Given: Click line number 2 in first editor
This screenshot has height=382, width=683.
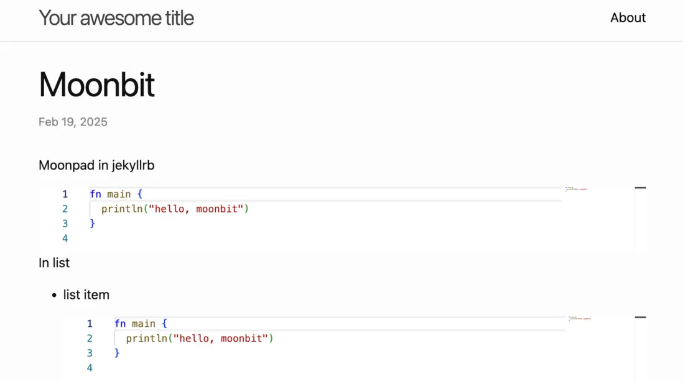Looking at the screenshot, I should [x=65, y=209].
